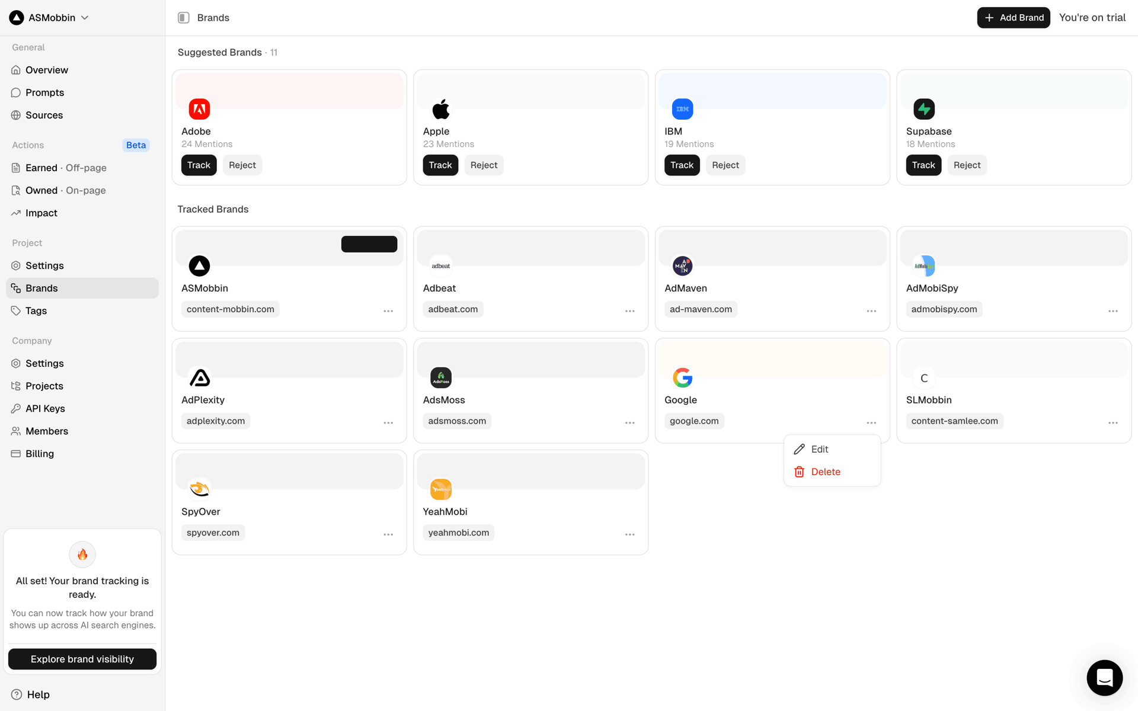Open more options for AdMobiSpy brand
The image size is (1138, 711).
coord(1113,311)
